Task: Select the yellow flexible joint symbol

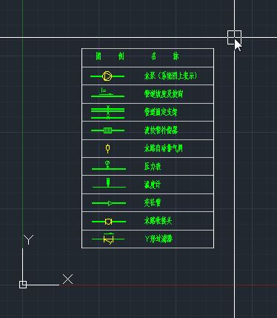Action: (108, 222)
